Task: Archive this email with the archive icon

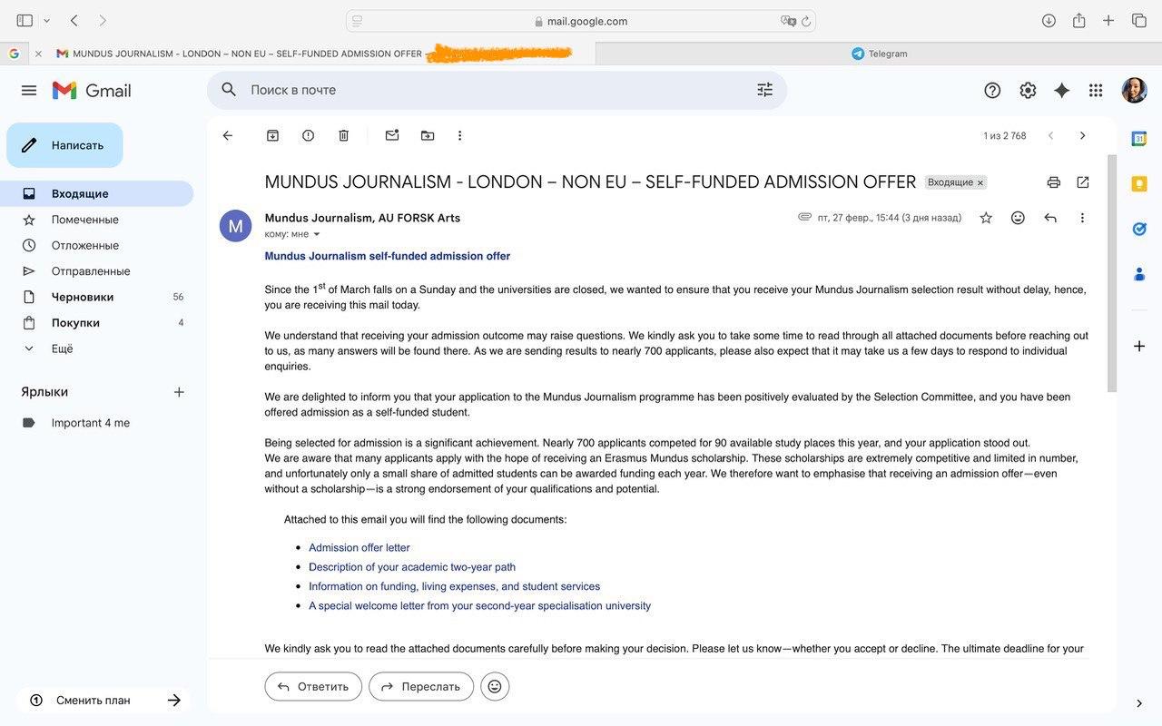Action: tap(272, 135)
